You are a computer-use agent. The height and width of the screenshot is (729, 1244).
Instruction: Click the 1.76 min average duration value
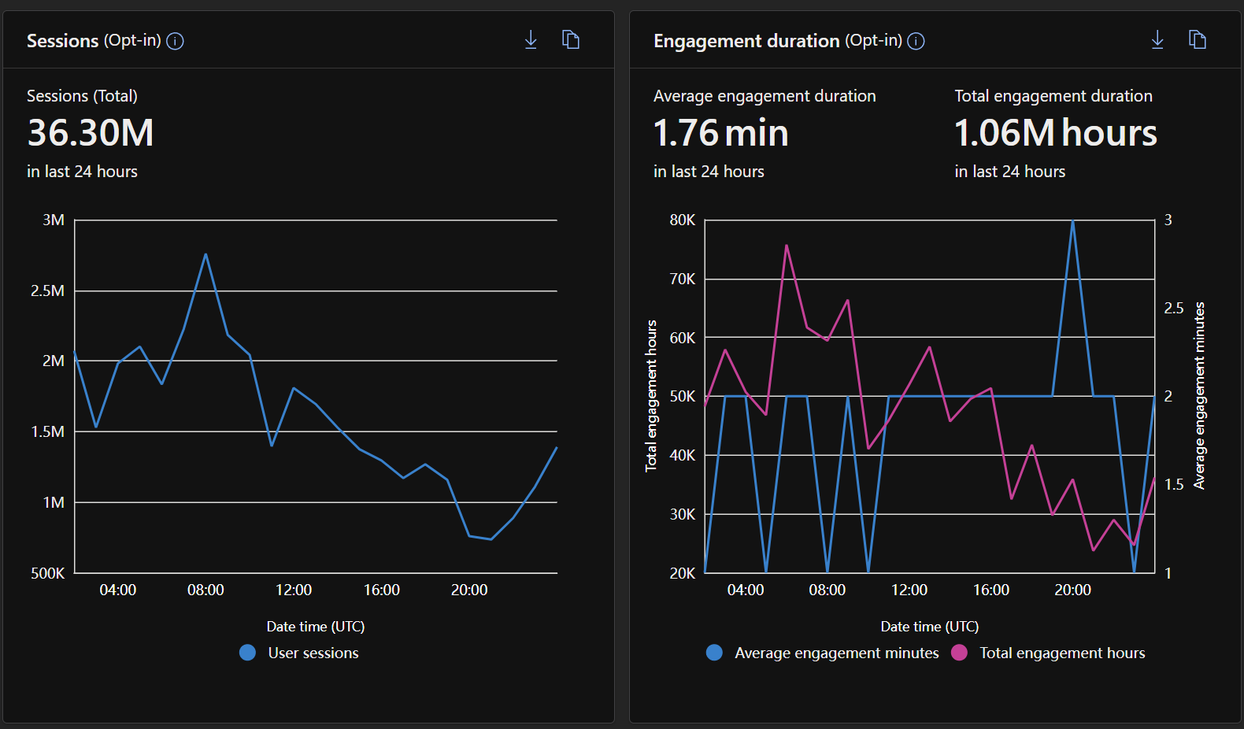pyautogui.click(x=721, y=132)
